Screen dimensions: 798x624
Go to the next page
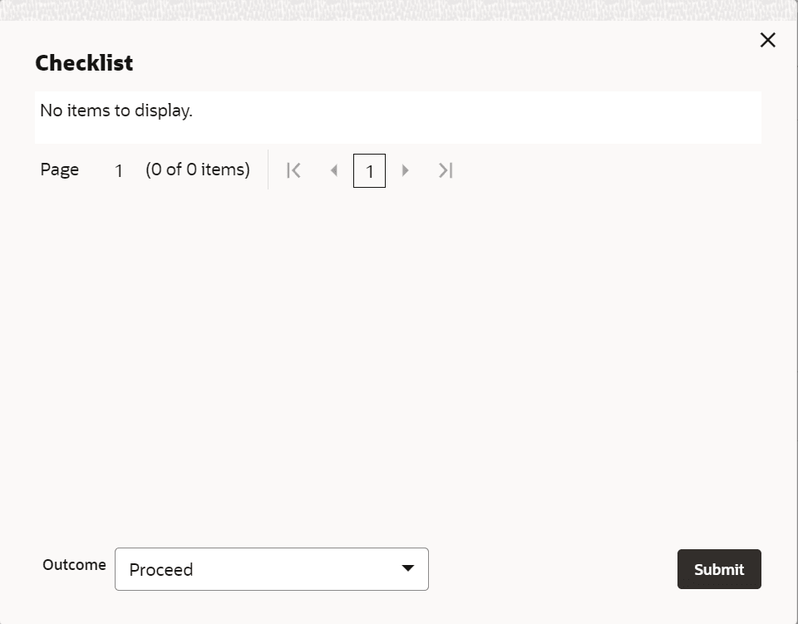(405, 170)
